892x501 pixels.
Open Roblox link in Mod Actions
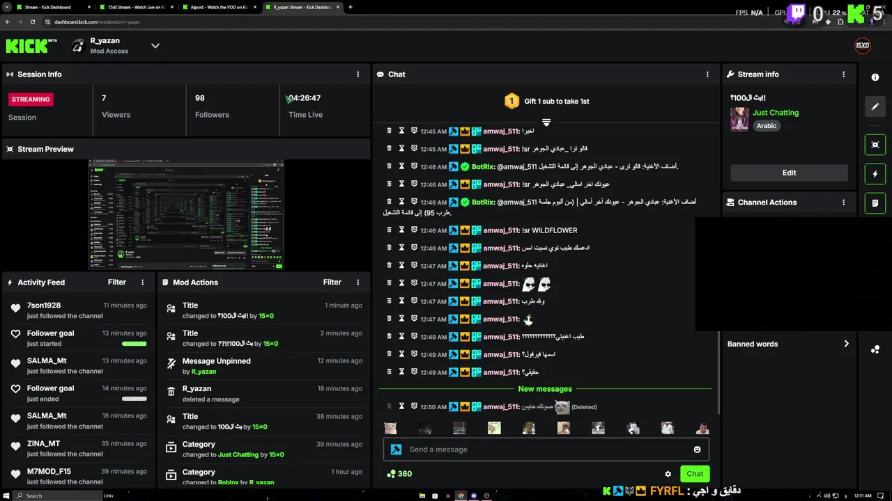(228, 482)
